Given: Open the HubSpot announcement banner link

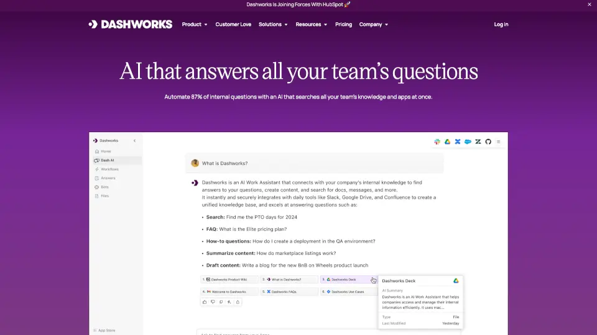Looking at the screenshot, I should click(x=298, y=4).
